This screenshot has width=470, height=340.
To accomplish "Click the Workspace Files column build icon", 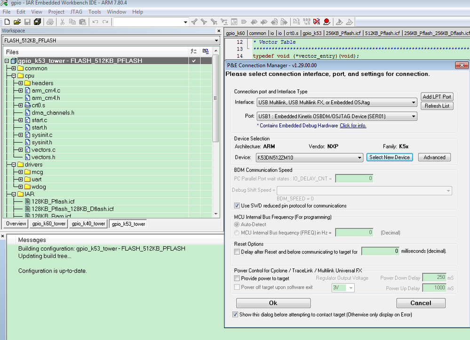I will point(205,52).
